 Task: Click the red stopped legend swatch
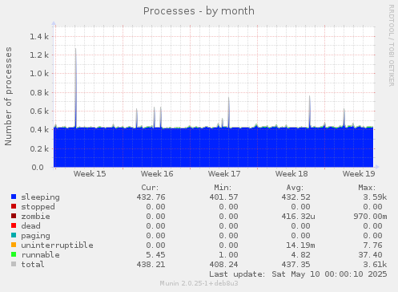coord(14,206)
